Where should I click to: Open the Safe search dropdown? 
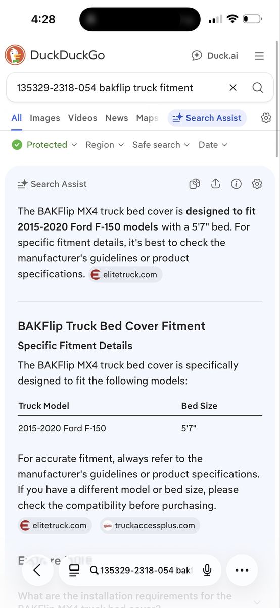pyautogui.click(x=161, y=145)
